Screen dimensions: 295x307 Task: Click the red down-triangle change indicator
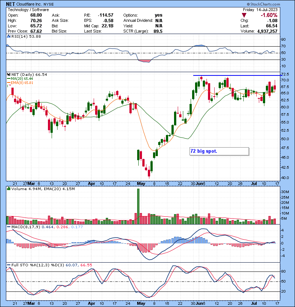(244, 15)
